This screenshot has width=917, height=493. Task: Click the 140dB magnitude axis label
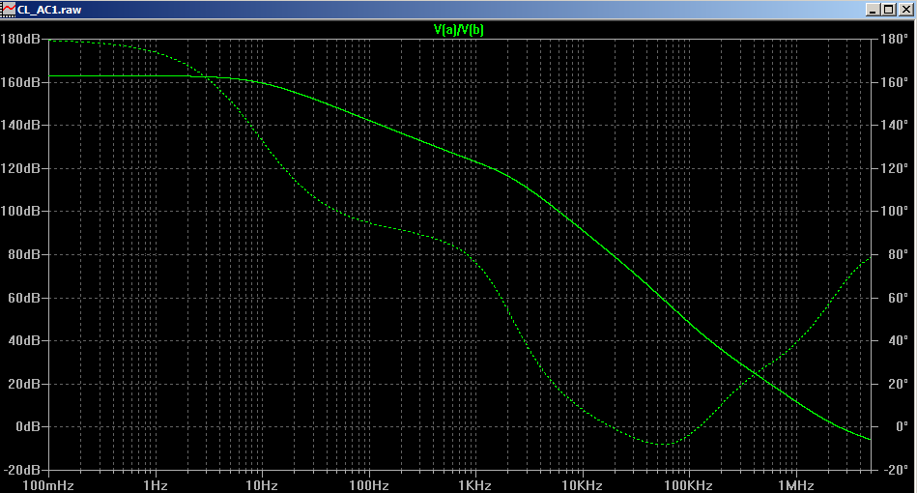point(20,125)
